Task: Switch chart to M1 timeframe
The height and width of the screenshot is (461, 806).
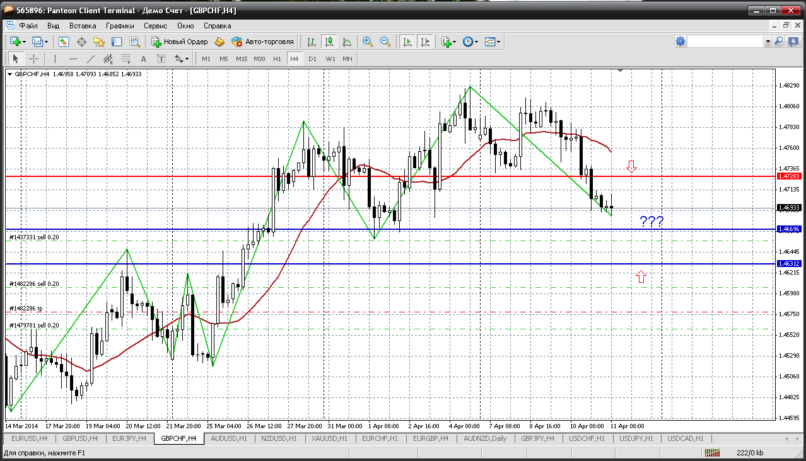Action: click(206, 59)
